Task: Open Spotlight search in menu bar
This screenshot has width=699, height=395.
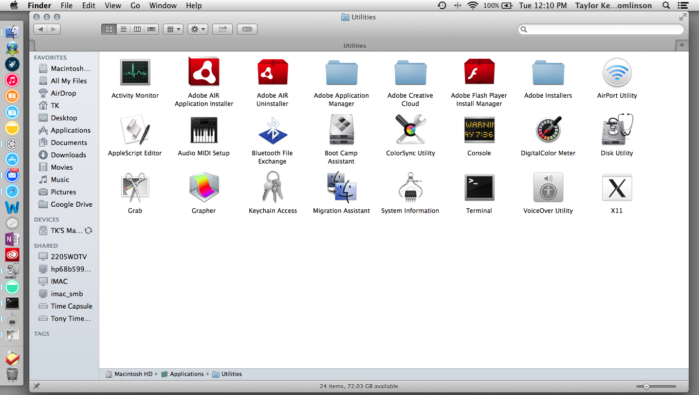Action: coord(666,6)
